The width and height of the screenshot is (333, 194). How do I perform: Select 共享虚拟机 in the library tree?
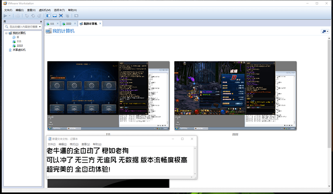pos(19,50)
